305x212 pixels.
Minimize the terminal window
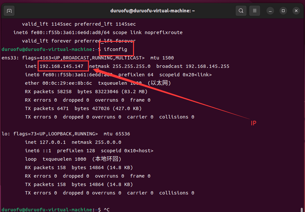tap(270, 11)
